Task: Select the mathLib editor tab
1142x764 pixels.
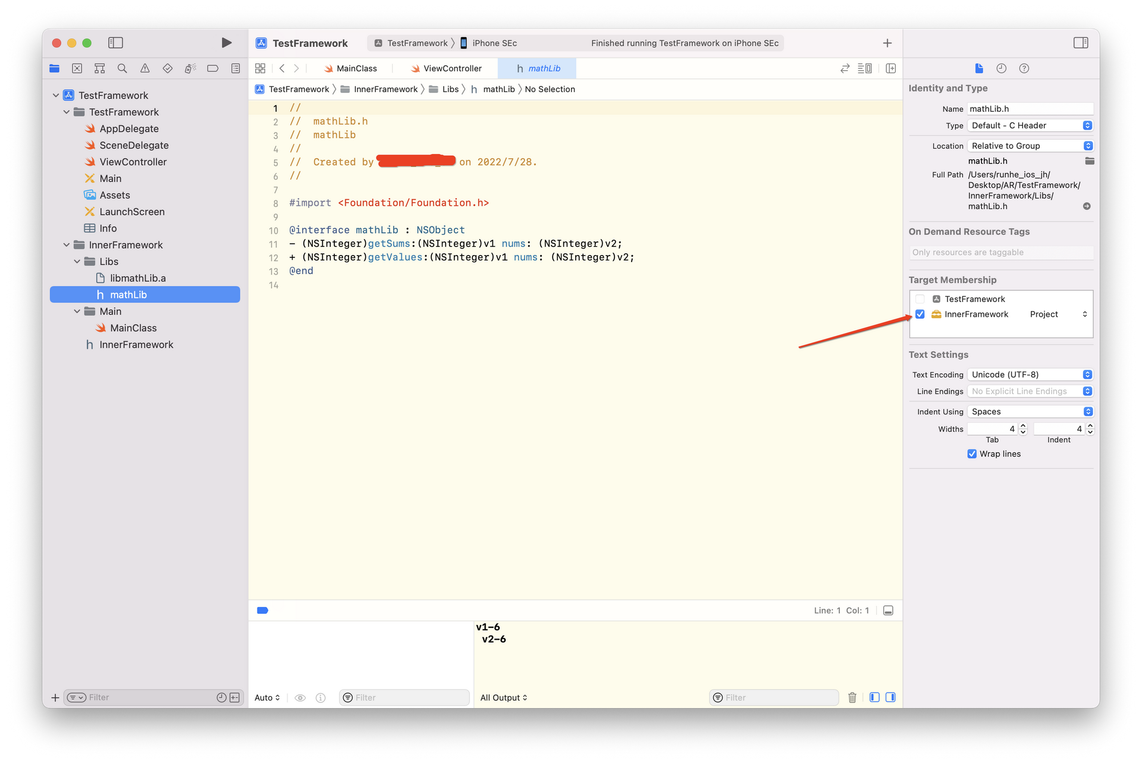Action: coord(538,68)
